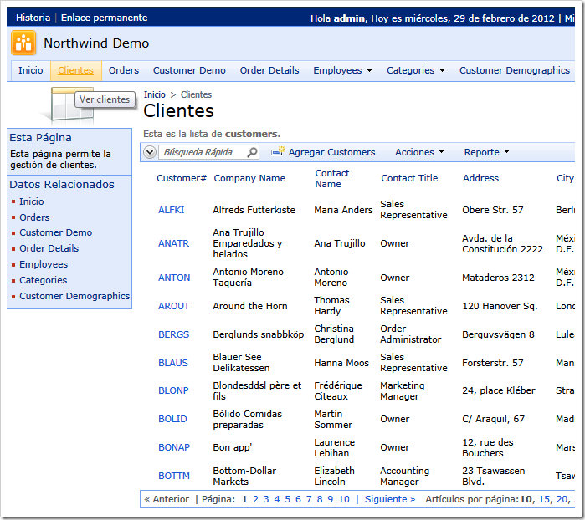
Task: Open Customer Demographics tab in navigation bar
Action: coord(514,70)
